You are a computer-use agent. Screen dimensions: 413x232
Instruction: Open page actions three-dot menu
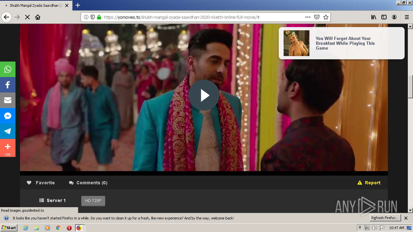tap(308, 17)
